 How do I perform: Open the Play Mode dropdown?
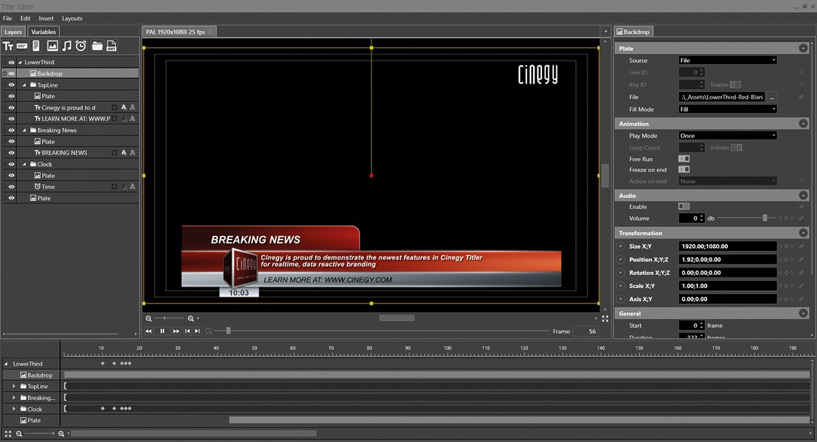pos(728,136)
